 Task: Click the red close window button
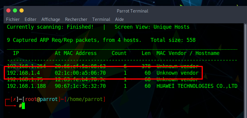(8, 10)
